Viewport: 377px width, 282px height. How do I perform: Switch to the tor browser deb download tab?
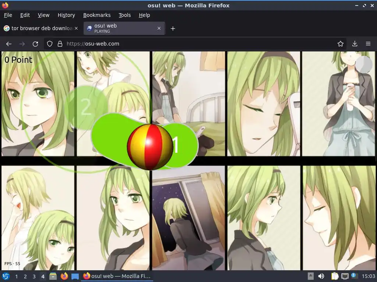pyautogui.click(x=41, y=28)
